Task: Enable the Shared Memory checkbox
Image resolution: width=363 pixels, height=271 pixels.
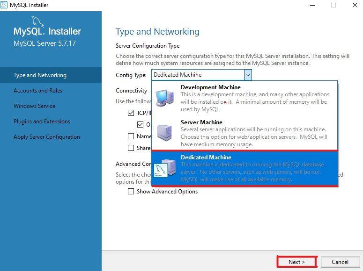Action: [x=131, y=148]
